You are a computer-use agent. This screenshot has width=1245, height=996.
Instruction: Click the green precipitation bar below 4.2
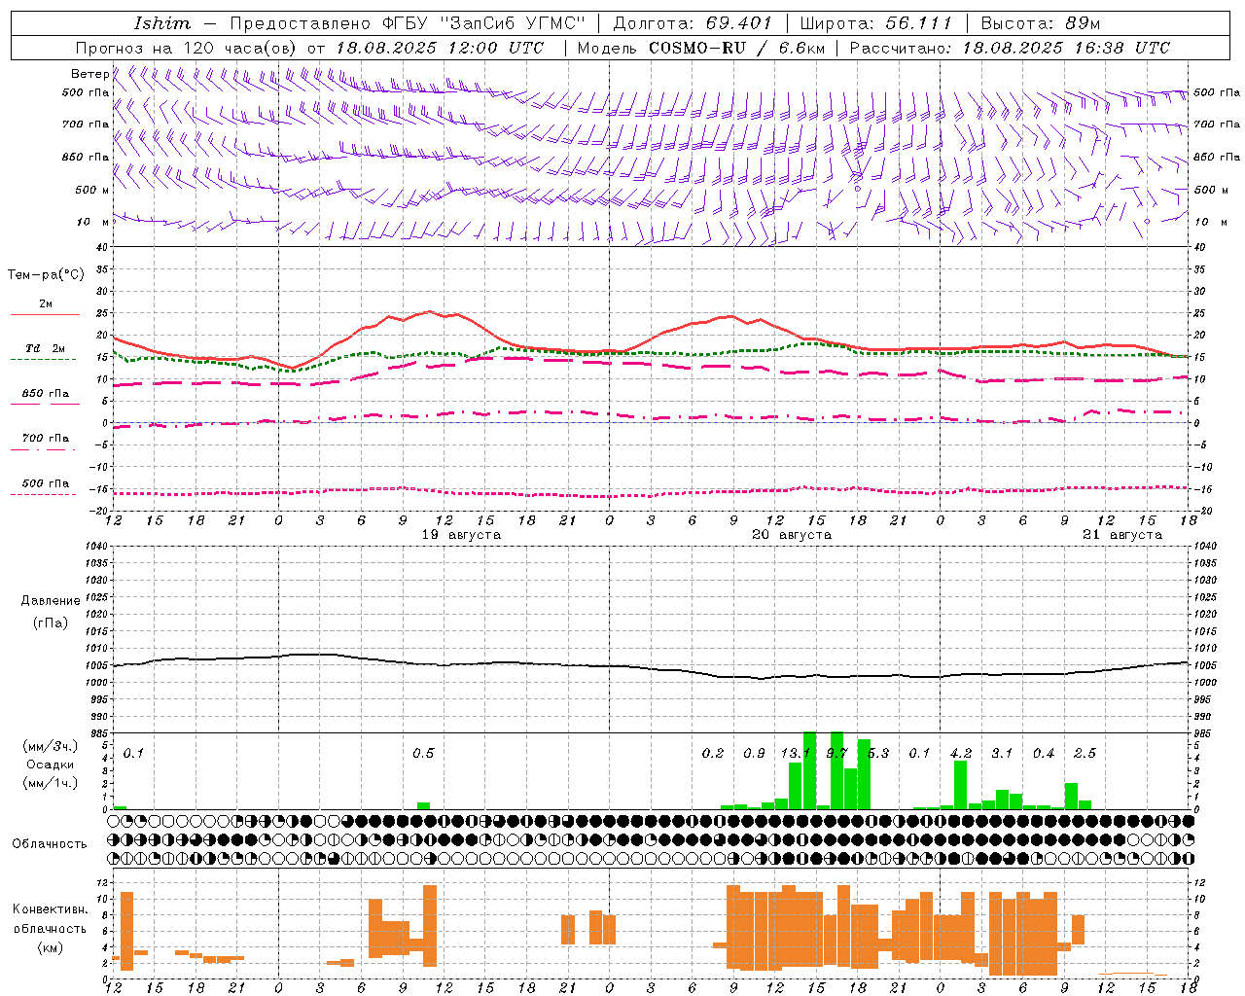coord(961,785)
